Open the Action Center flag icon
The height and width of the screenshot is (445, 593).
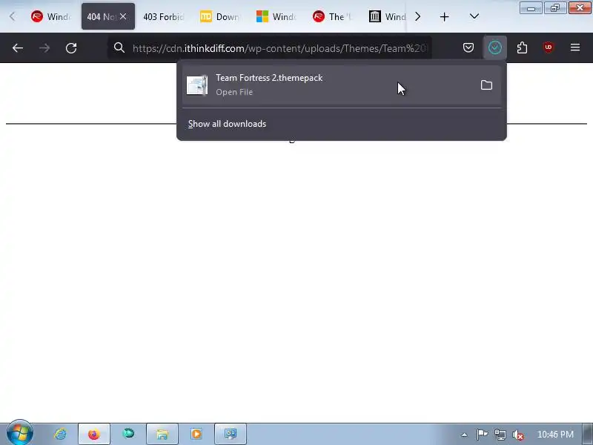tap(482, 435)
